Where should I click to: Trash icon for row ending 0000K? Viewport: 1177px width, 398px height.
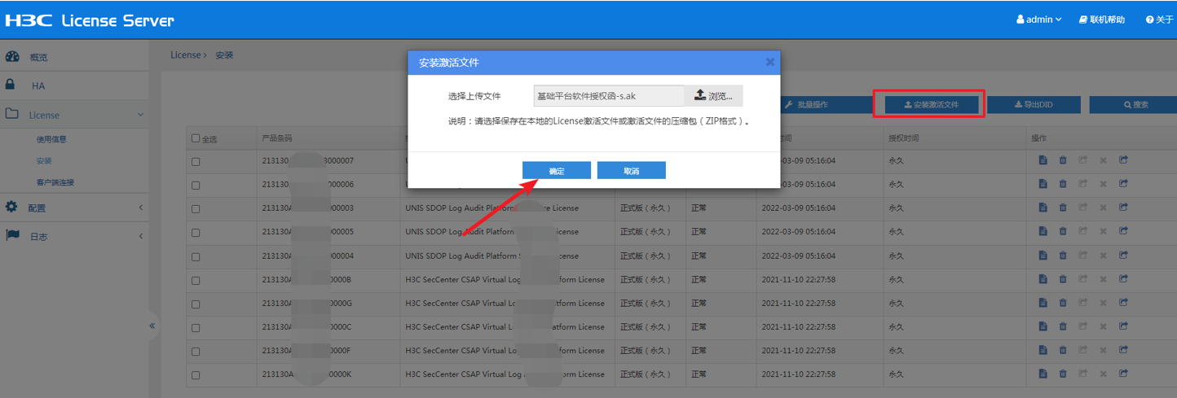coord(1063,374)
